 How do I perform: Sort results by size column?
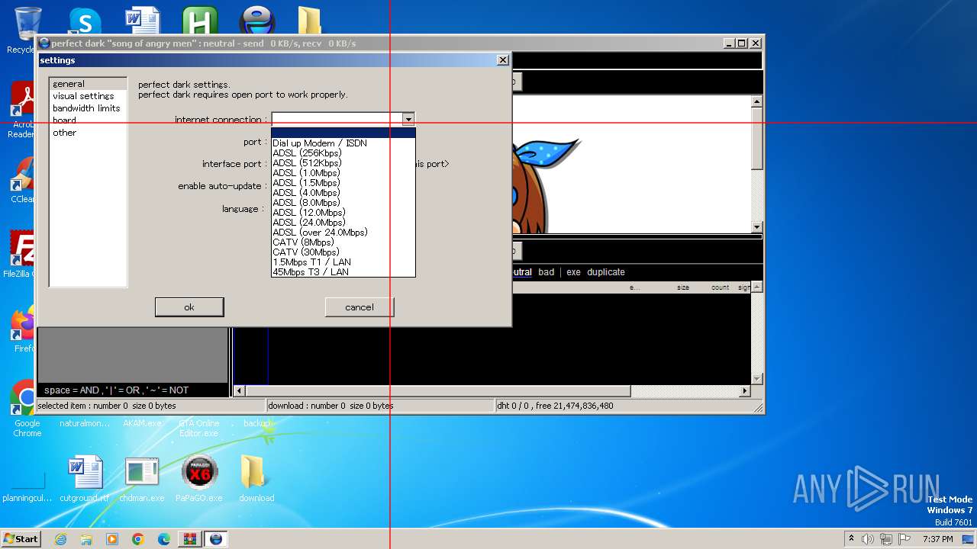click(683, 287)
